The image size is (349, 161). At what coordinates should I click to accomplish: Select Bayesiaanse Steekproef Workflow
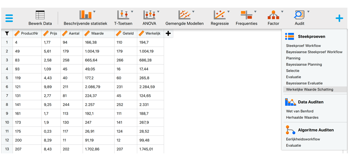pos(314,52)
